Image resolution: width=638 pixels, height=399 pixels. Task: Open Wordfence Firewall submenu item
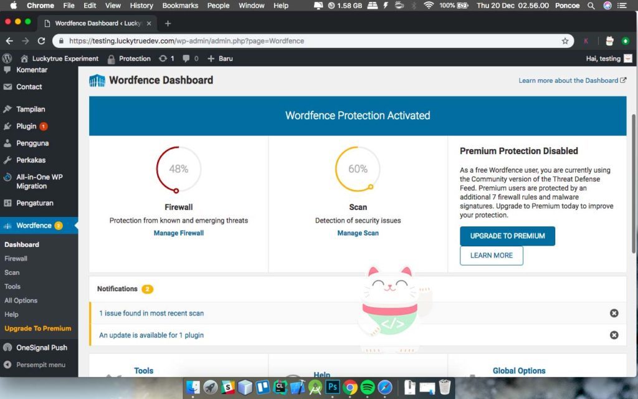point(16,259)
